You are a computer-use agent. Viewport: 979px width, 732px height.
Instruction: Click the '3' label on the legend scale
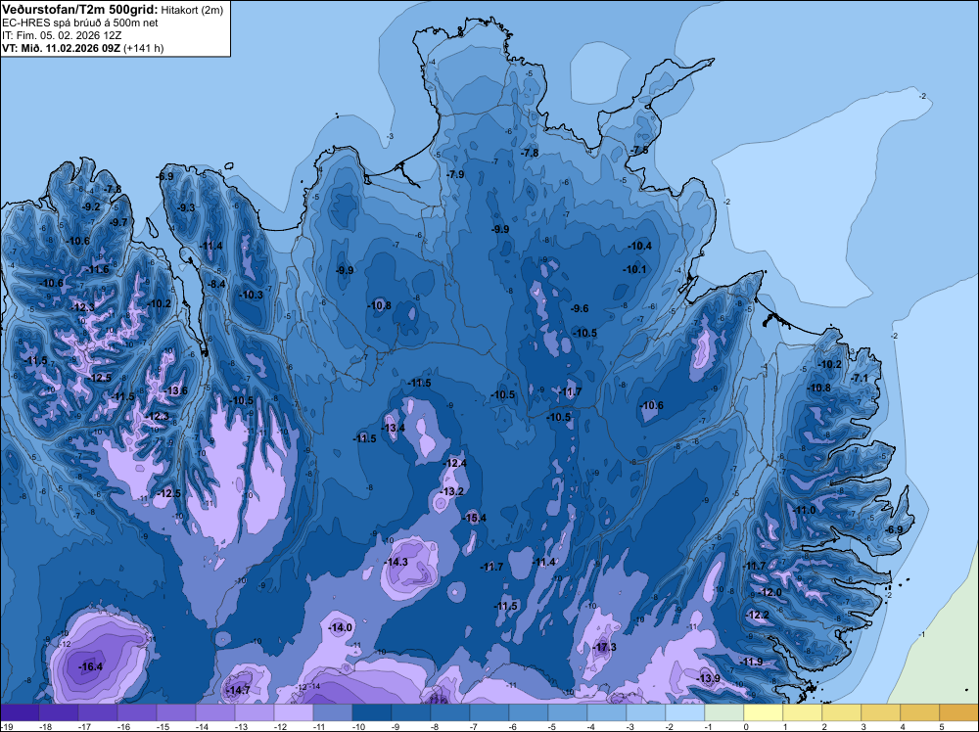pyautogui.click(x=864, y=726)
